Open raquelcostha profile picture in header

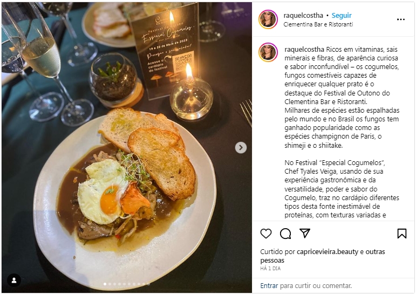(268, 19)
